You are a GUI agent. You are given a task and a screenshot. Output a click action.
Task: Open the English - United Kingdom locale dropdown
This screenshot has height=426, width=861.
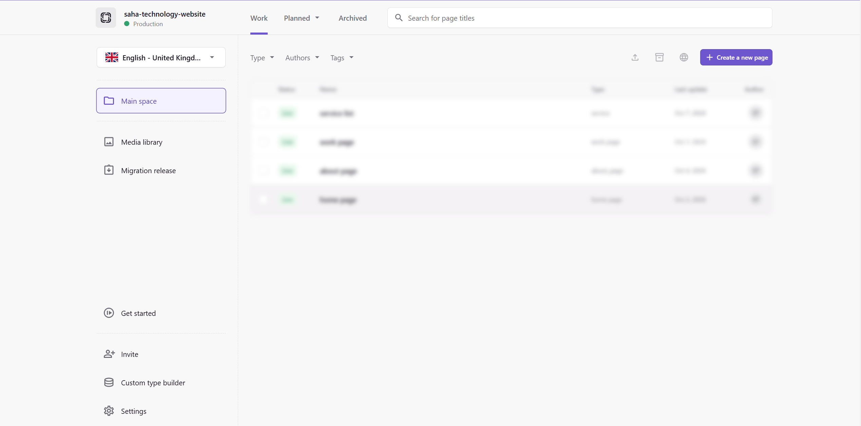click(160, 57)
